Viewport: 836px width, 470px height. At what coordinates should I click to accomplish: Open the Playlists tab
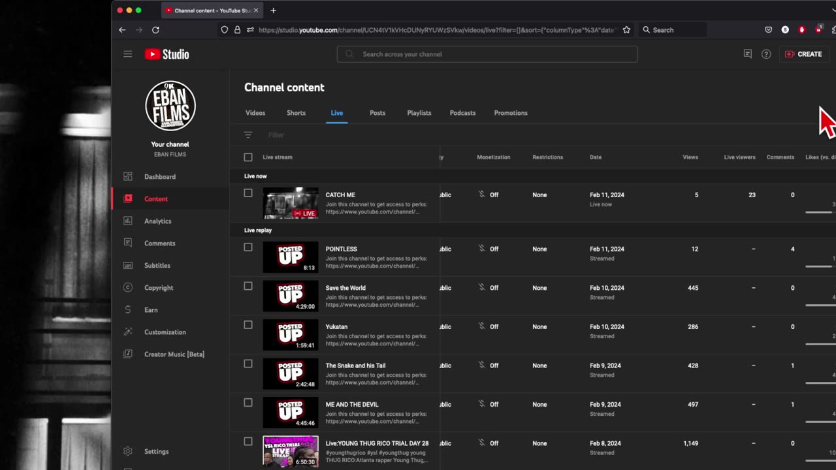(x=419, y=113)
